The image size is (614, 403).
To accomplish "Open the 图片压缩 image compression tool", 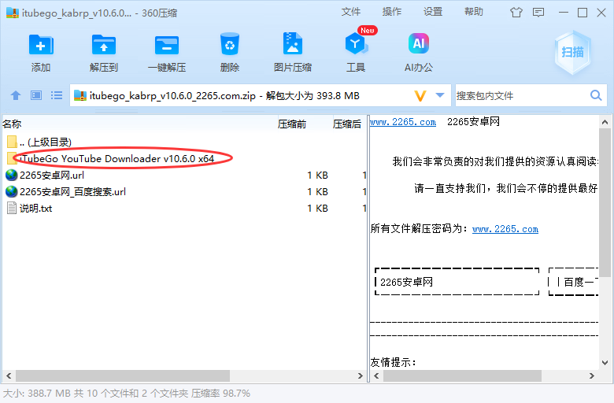I will [x=293, y=43].
